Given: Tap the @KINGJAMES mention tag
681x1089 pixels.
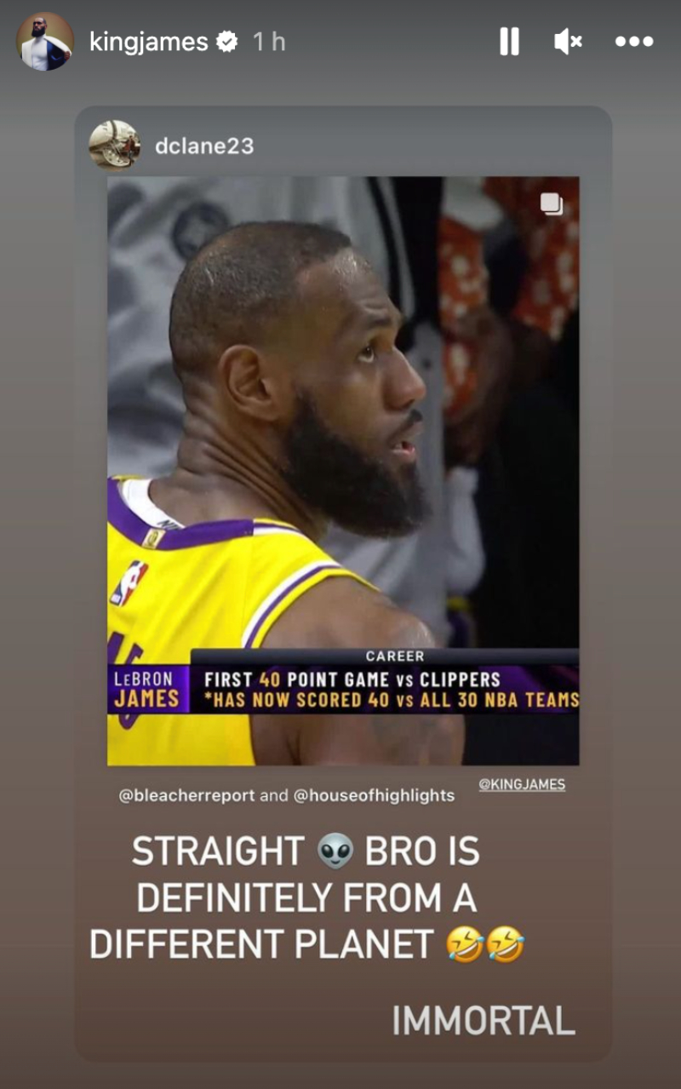Looking at the screenshot, I should pyautogui.click(x=522, y=784).
